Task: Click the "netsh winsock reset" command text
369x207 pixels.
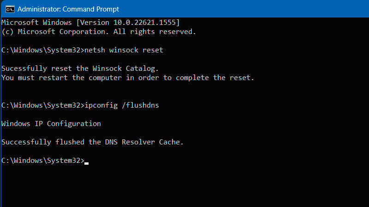Action: click(x=124, y=50)
